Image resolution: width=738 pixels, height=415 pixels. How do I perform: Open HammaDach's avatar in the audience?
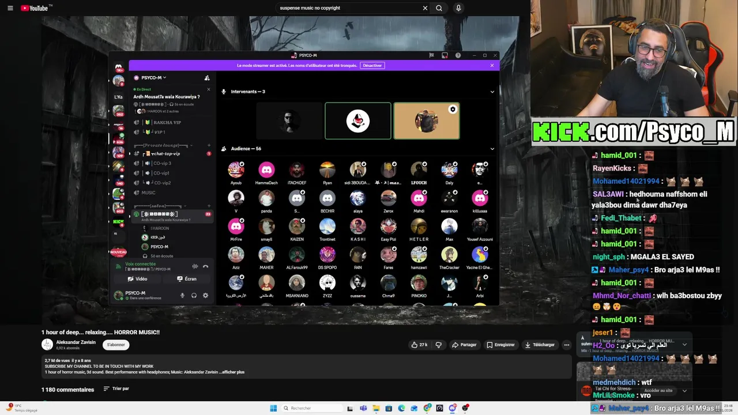[x=266, y=170]
